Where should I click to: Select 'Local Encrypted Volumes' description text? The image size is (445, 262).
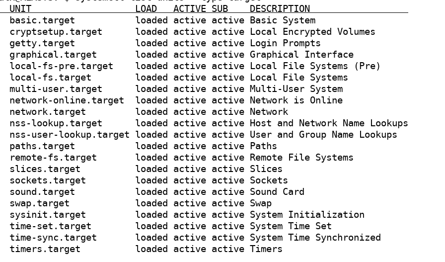[x=312, y=32]
